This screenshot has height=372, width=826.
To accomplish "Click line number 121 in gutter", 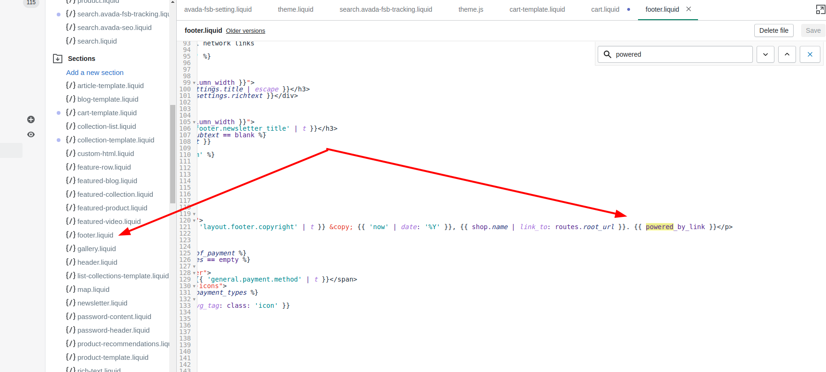I will point(185,227).
